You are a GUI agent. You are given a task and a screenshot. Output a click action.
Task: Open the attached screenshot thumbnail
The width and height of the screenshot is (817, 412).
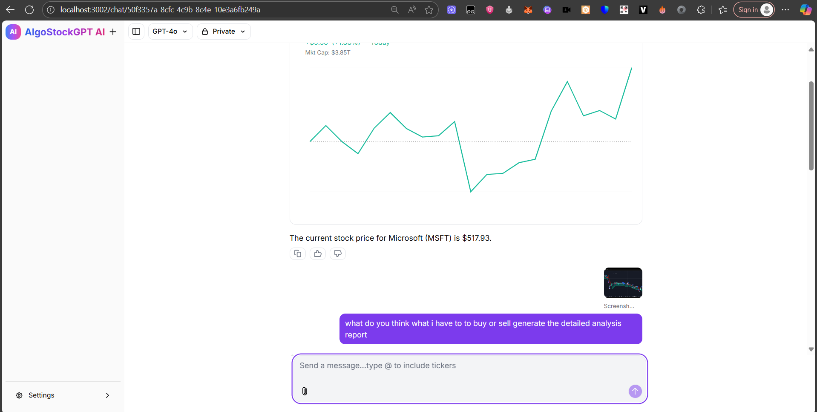point(623,283)
